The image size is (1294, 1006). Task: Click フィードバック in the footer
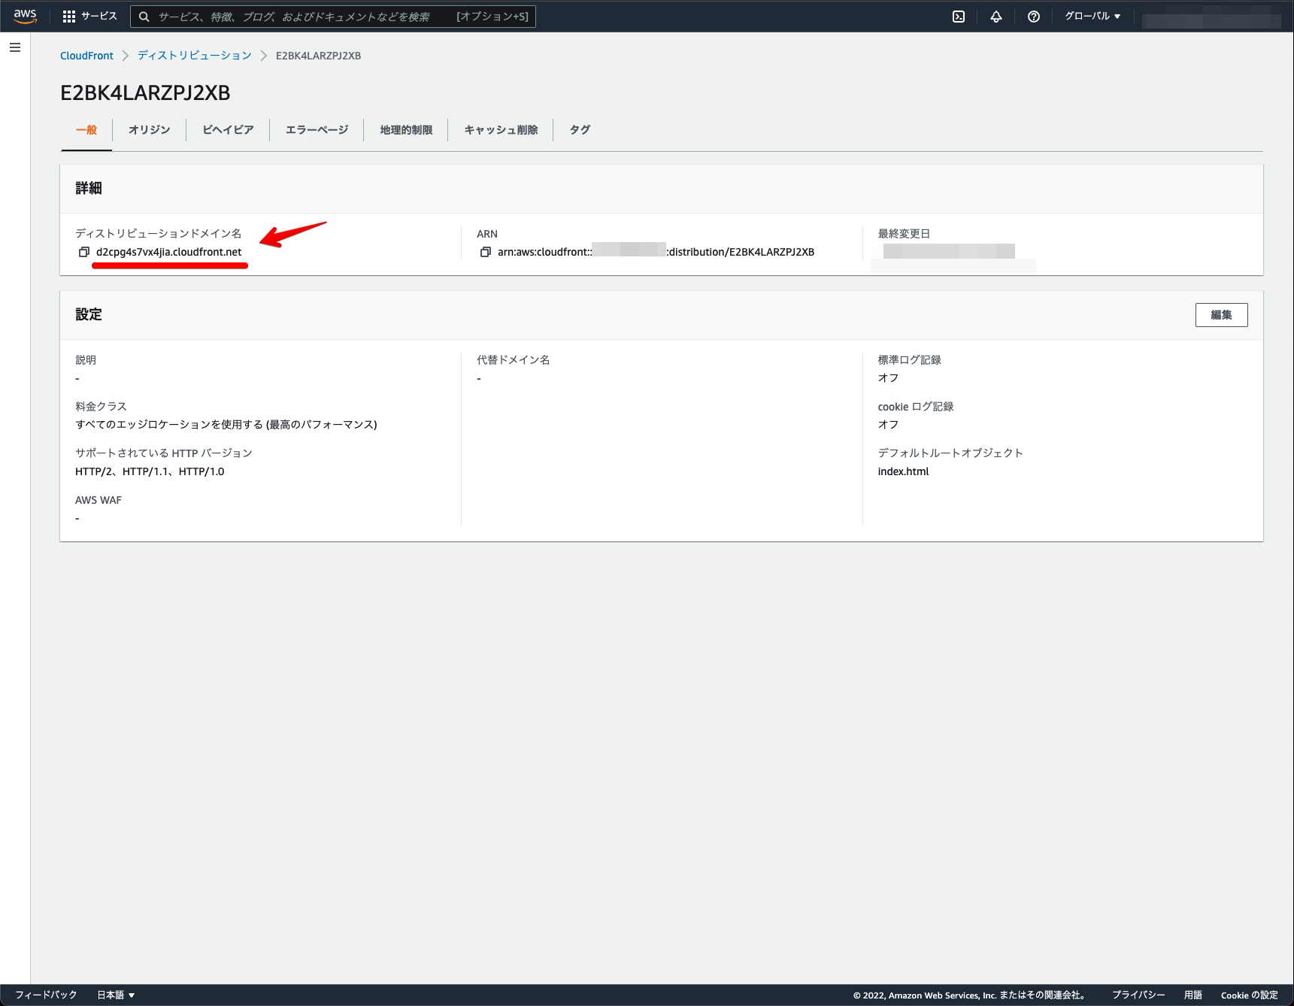[x=46, y=995]
